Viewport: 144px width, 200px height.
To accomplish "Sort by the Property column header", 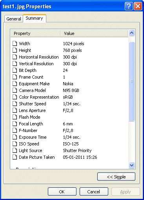I will [x=35, y=33].
